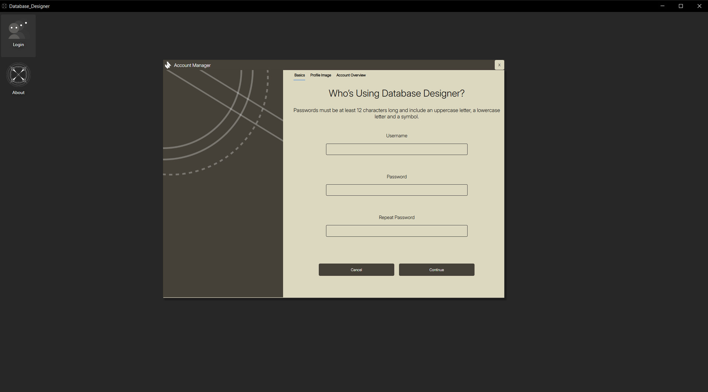Click the Account Manager title text
Screen dimensions: 708x392
[192, 65]
